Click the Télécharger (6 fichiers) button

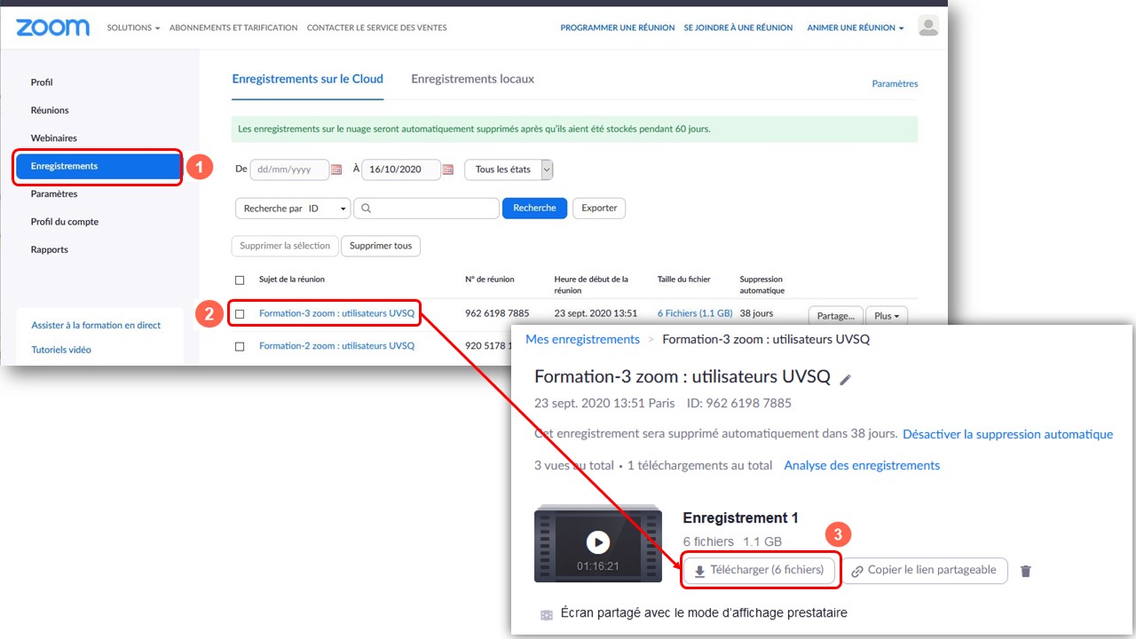pyautogui.click(x=759, y=571)
